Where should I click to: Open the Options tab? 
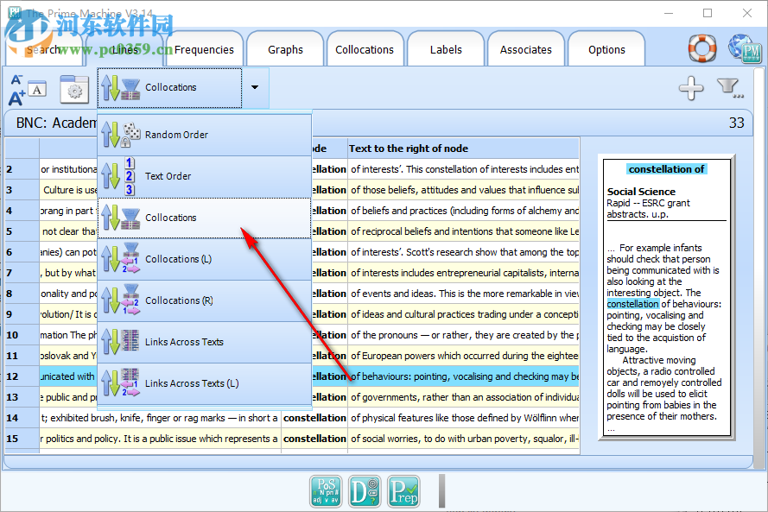[x=606, y=49]
